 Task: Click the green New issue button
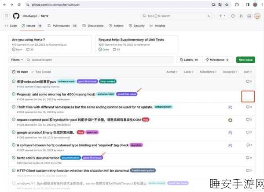(246, 60)
